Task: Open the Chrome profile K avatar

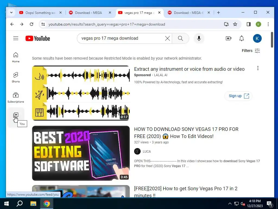Action: tap(258, 24)
